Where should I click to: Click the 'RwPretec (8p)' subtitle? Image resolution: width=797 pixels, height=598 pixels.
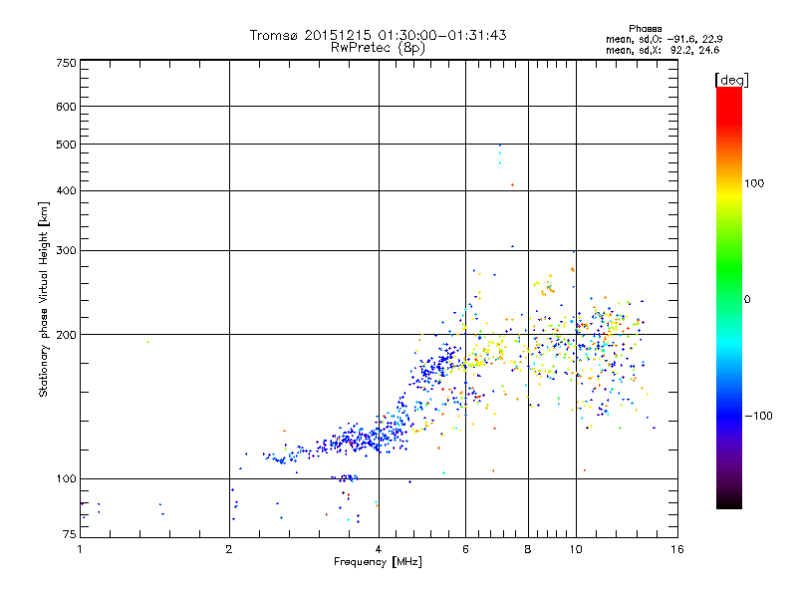point(378,48)
